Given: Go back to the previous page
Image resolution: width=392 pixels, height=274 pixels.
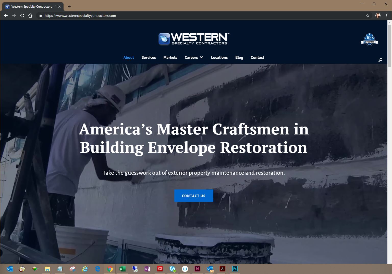Looking at the screenshot, I should 6,16.
